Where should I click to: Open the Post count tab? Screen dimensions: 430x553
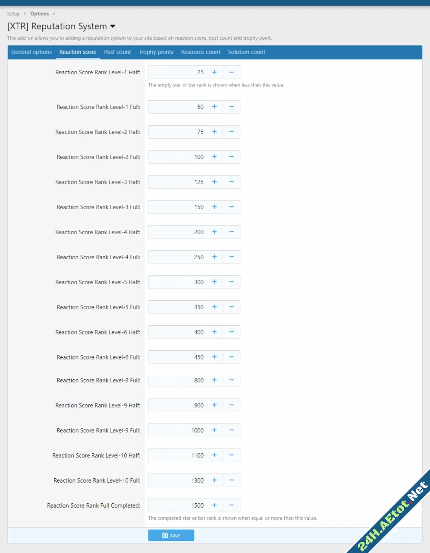[117, 52]
